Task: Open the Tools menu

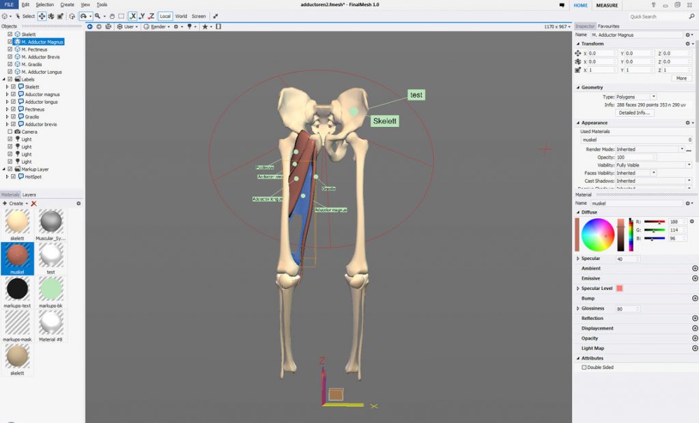Action: (x=101, y=3)
